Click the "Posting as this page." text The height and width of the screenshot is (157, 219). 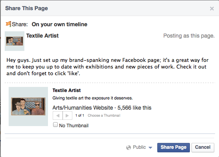[x=189, y=36]
